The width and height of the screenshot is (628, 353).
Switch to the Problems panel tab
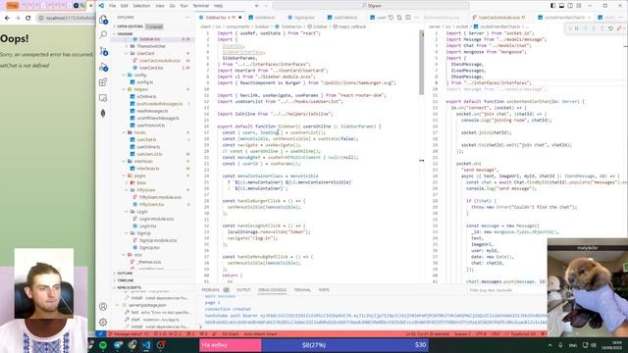click(x=215, y=290)
